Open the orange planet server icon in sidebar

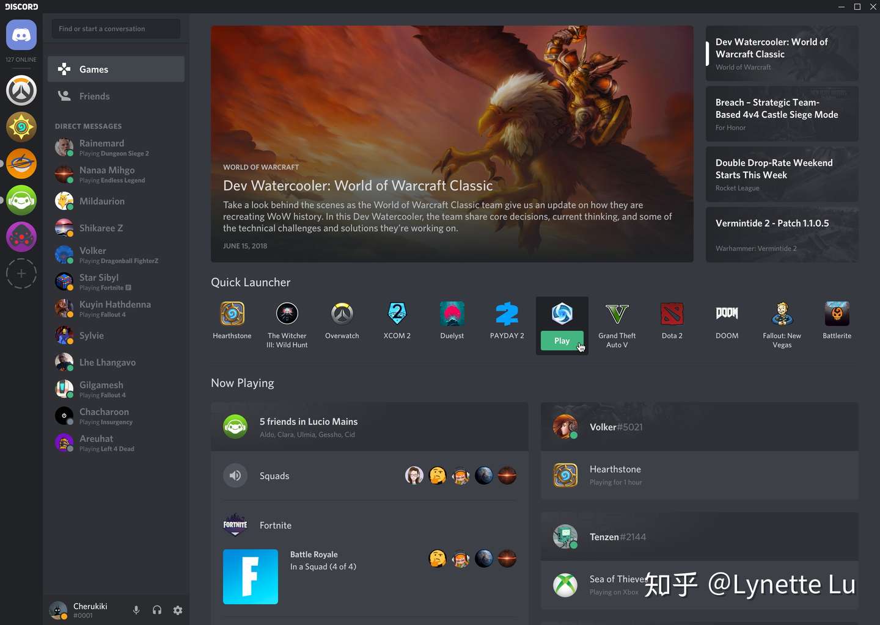coord(21,164)
